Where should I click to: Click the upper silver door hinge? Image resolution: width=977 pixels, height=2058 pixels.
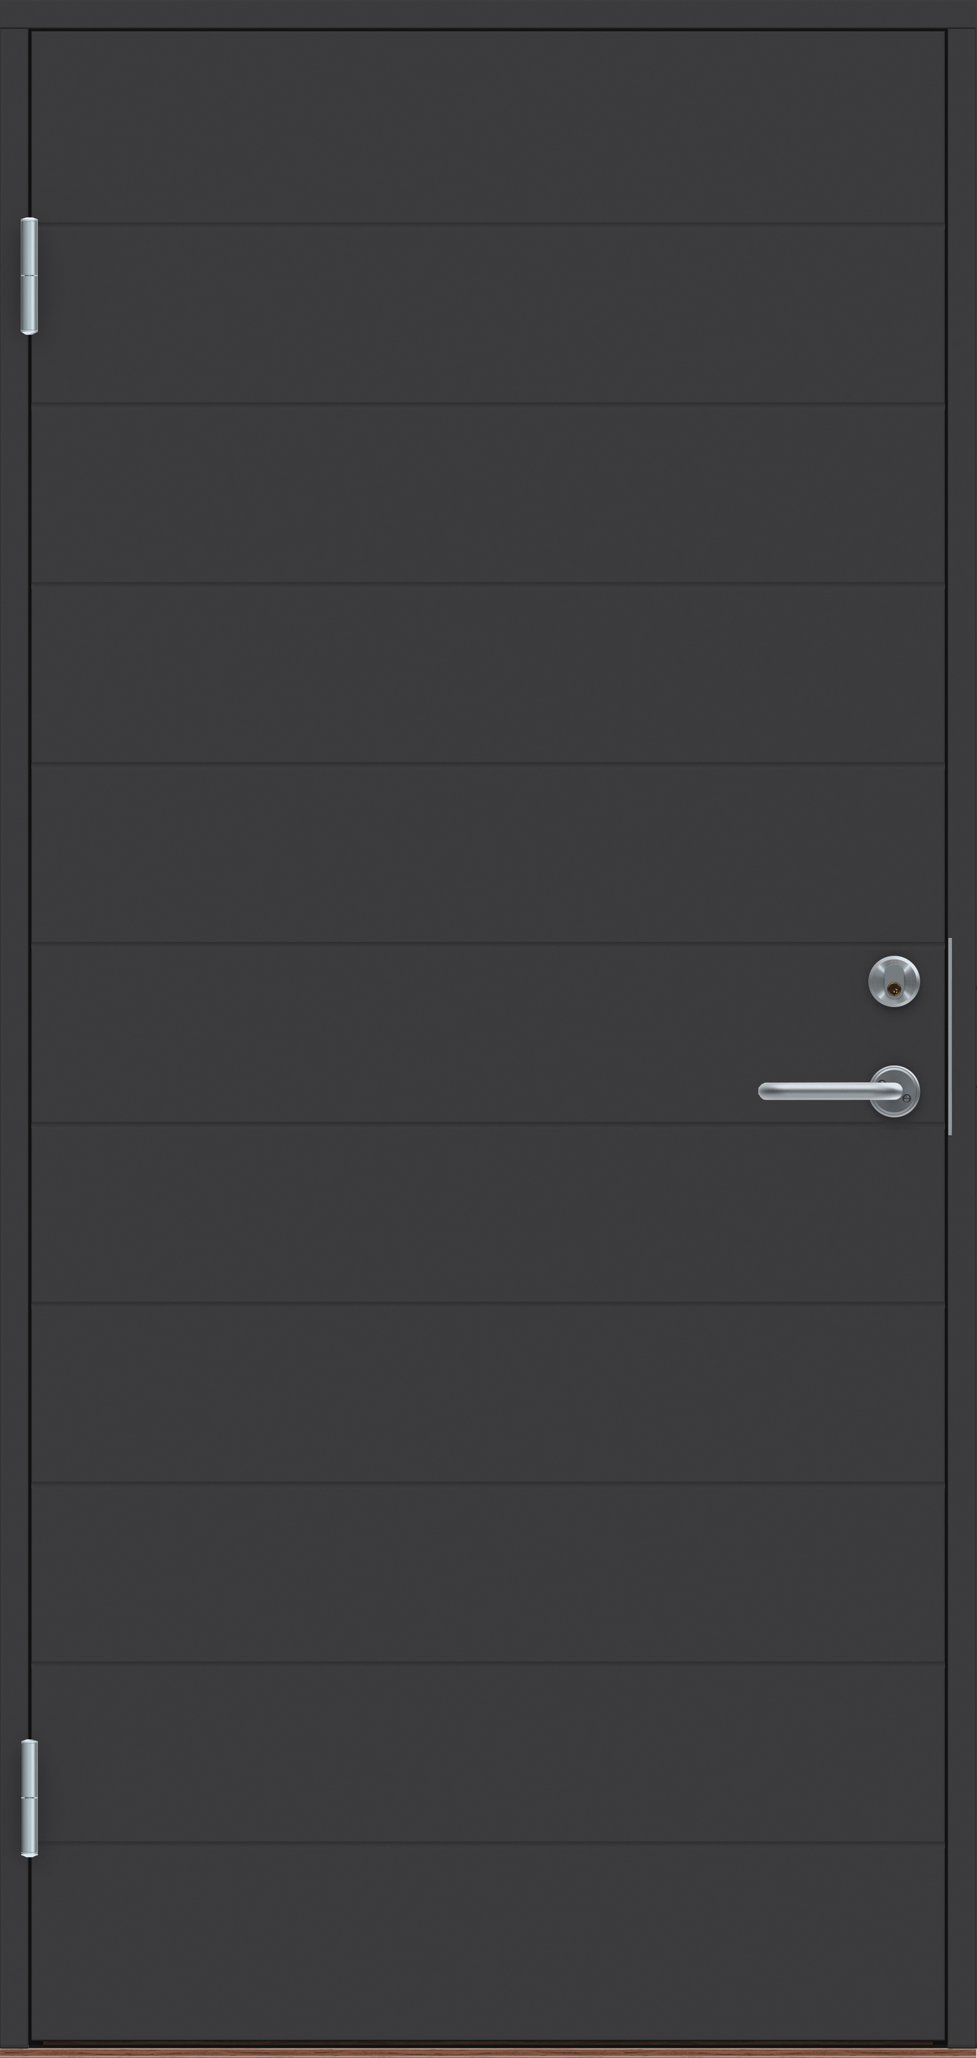28,276
